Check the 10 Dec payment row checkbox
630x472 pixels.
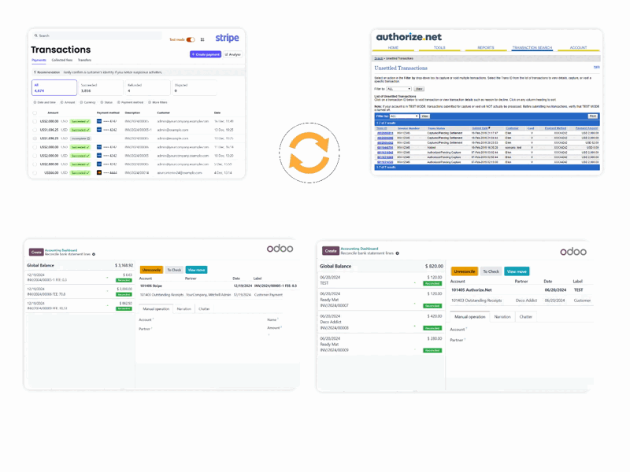coord(35,155)
